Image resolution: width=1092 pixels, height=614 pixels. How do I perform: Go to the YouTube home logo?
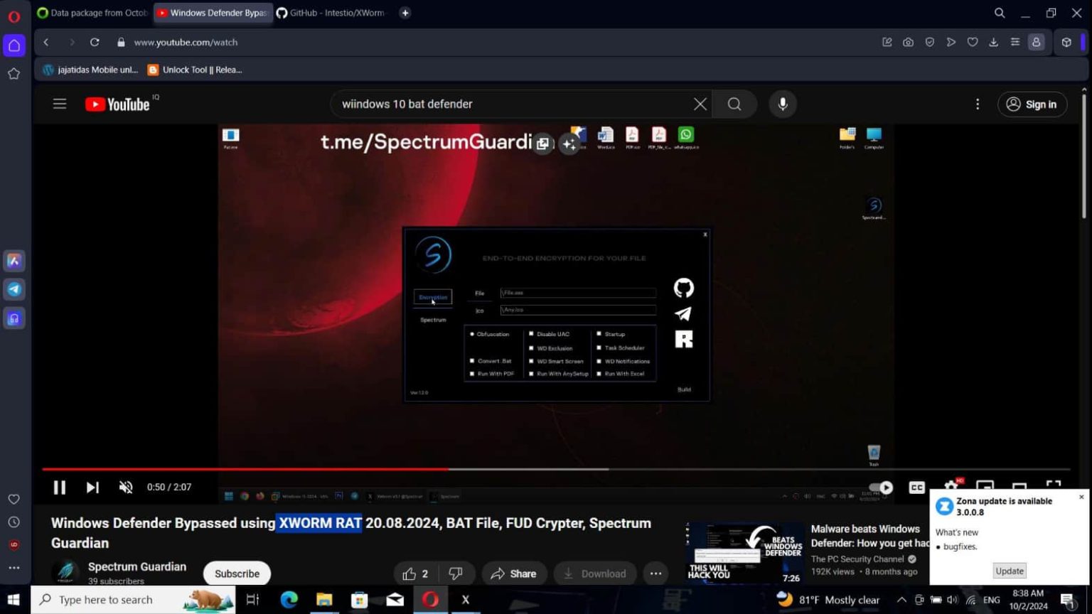point(118,104)
